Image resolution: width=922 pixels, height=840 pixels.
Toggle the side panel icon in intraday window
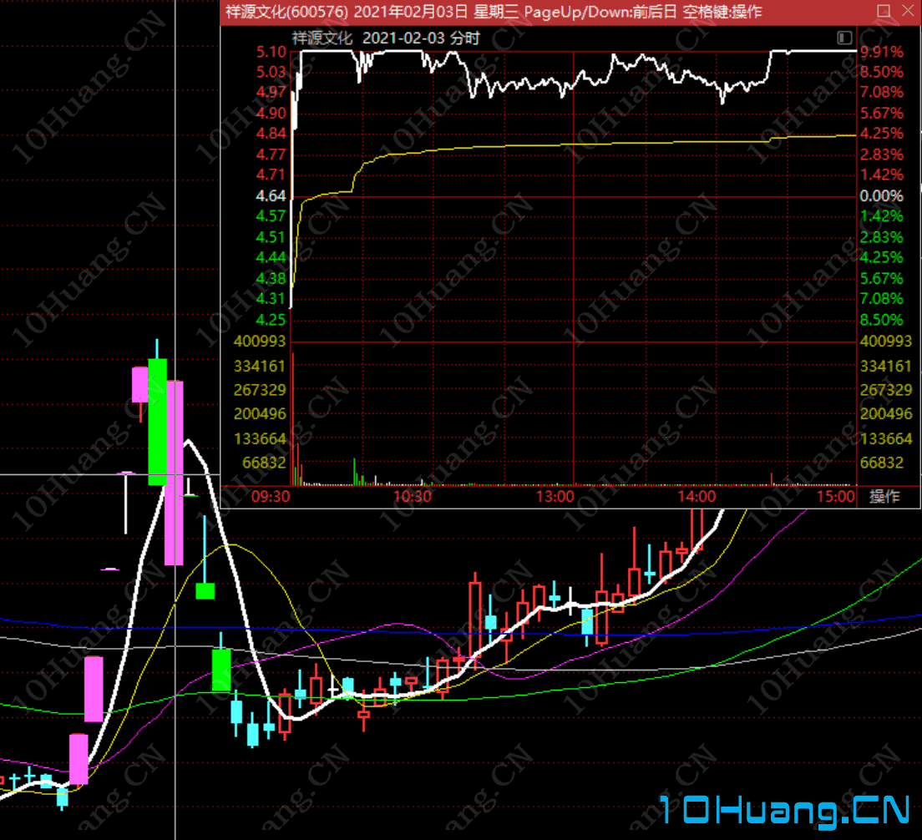coord(844,38)
